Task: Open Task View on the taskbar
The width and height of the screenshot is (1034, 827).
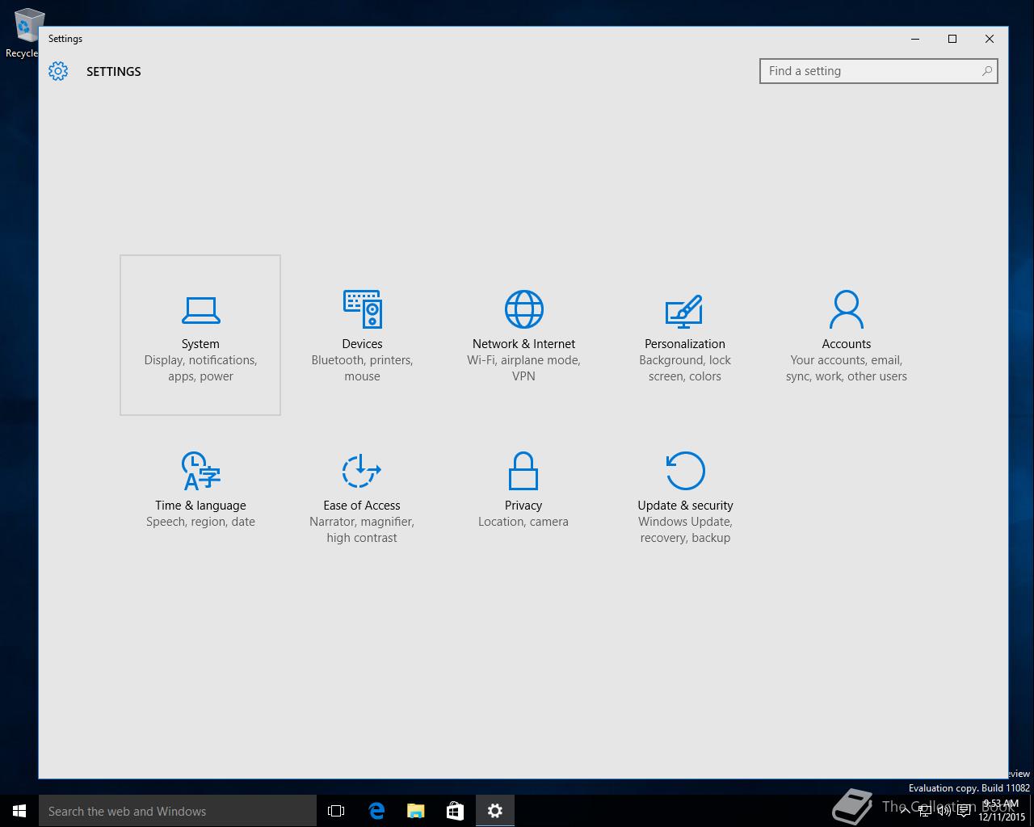Action: pyautogui.click(x=336, y=811)
